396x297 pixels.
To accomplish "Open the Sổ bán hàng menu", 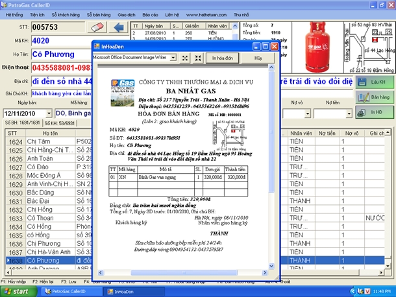I will [x=99, y=15].
